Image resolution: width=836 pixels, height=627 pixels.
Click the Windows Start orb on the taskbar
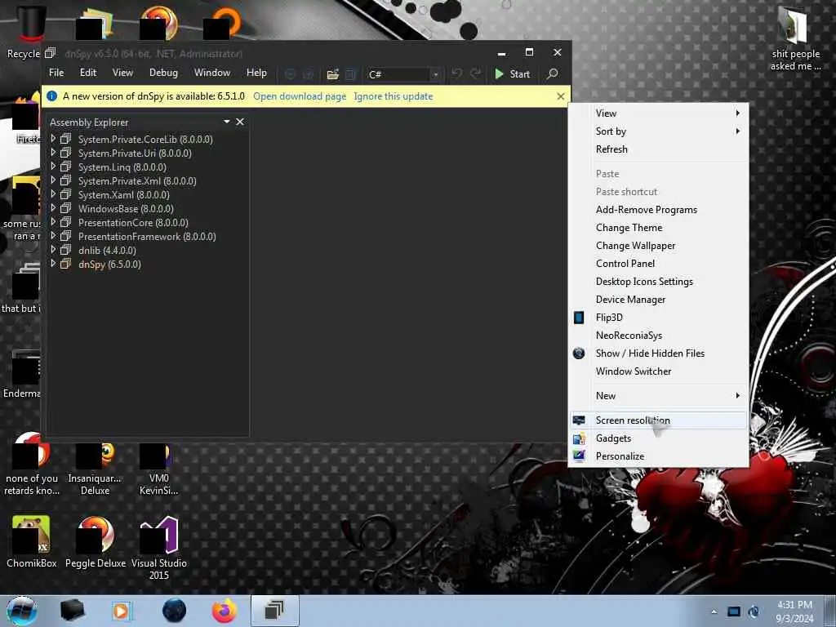(x=22, y=611)
